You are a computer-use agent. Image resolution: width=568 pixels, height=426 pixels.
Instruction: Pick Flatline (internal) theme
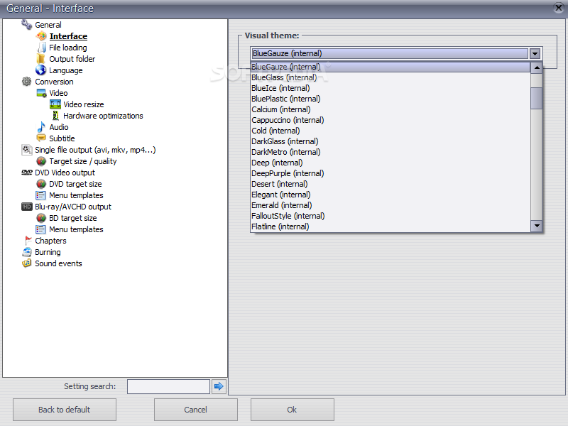390,226
